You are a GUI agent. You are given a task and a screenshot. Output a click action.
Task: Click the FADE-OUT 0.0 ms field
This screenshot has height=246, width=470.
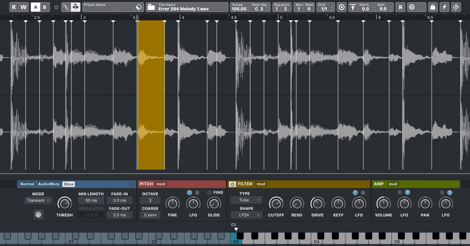(119, 215)
